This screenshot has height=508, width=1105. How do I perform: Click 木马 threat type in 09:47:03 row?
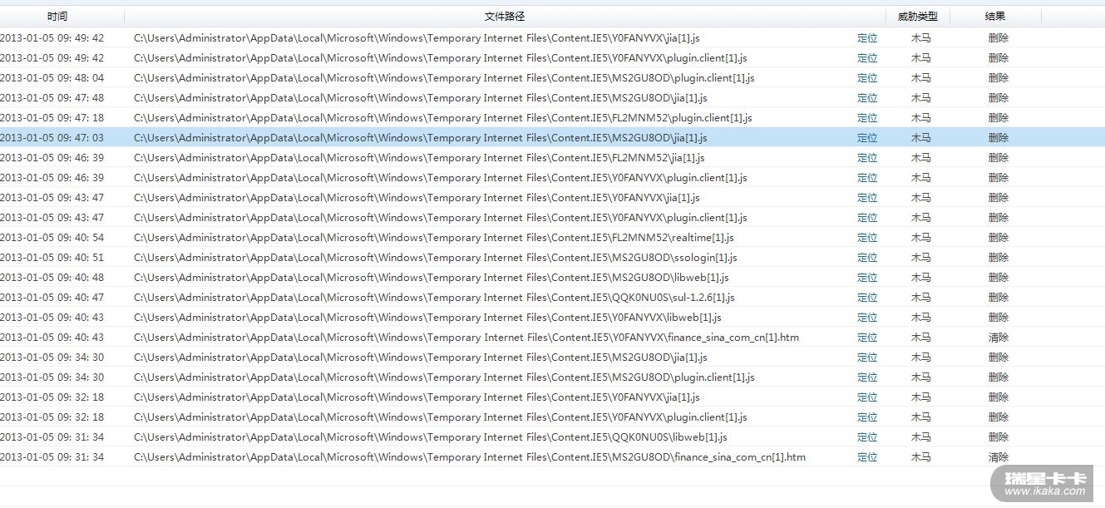pos(921,138)
